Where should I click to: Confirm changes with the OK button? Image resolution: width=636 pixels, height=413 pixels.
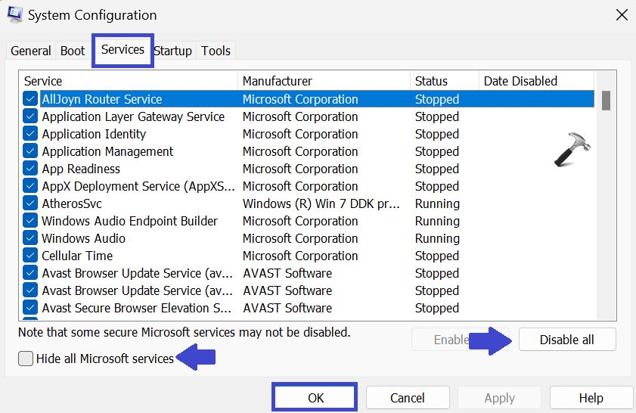[x=315, y=398]
